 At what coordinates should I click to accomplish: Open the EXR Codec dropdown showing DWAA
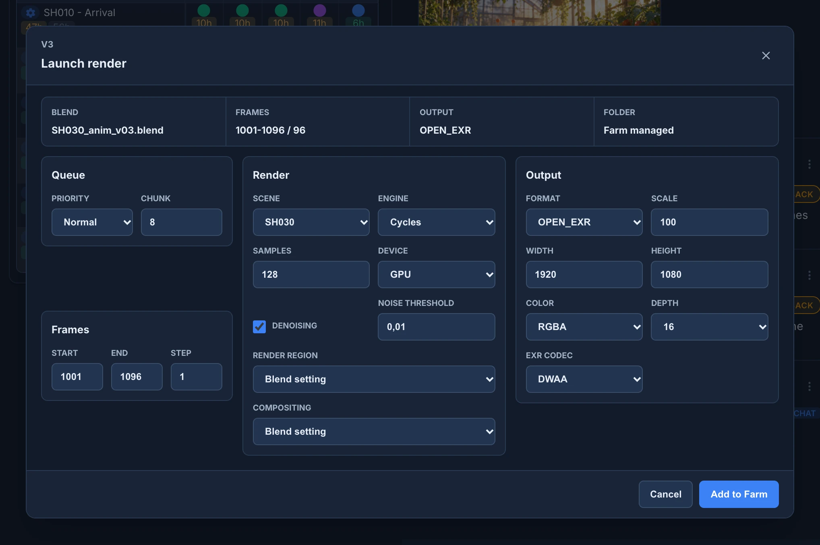[x=584, y=379]
